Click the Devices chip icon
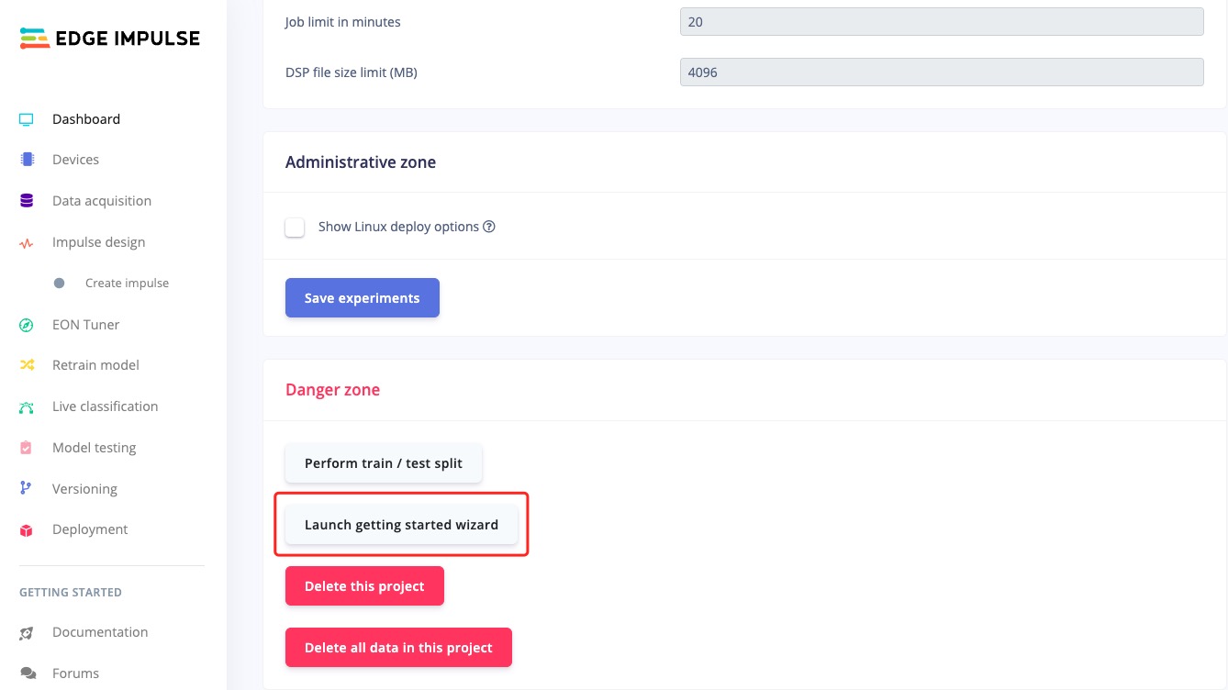 click(27, 160)
